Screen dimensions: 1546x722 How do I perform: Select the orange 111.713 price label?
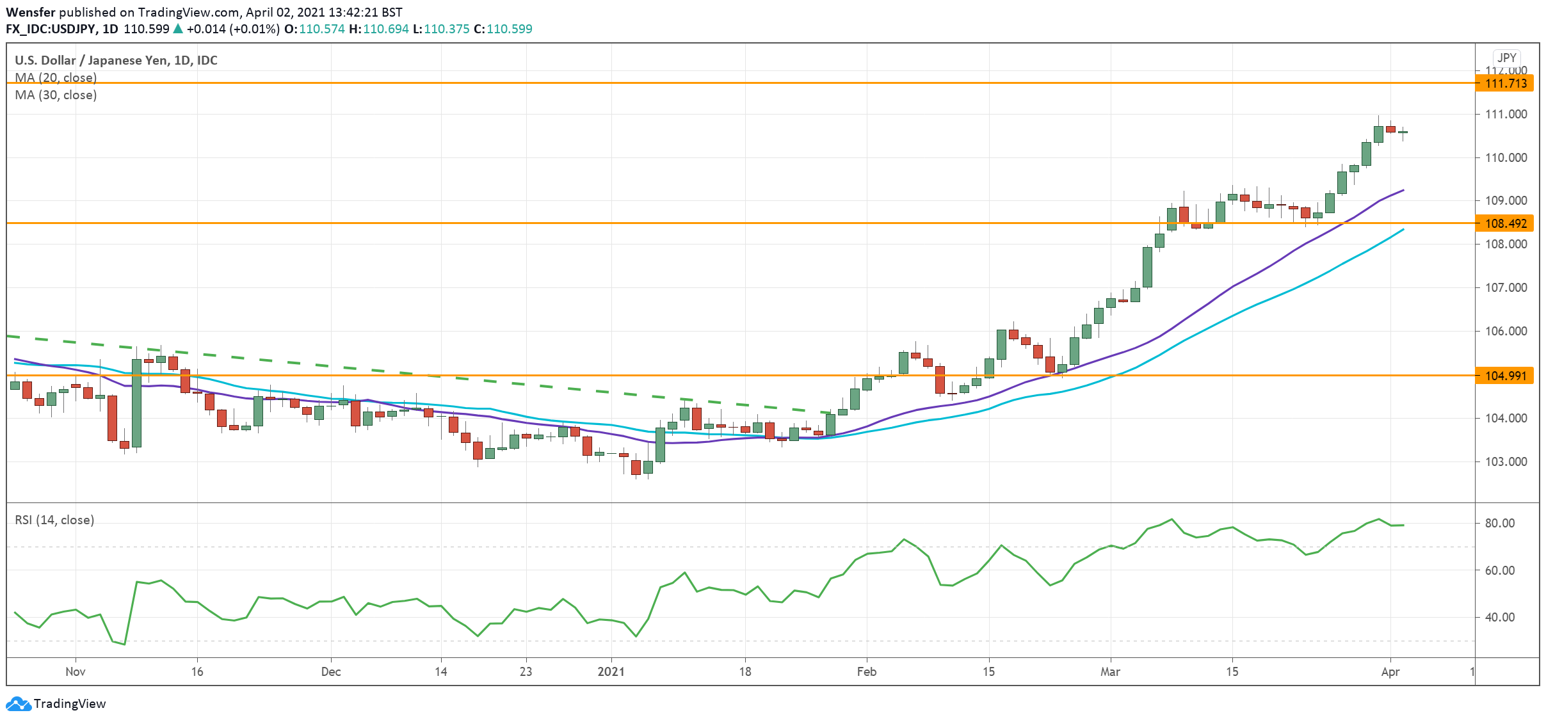(x=1505, y=83)
